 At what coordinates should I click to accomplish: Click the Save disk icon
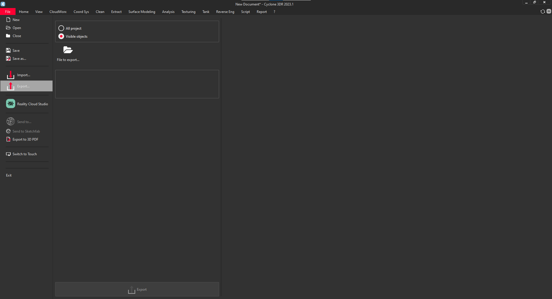point(8,51)
